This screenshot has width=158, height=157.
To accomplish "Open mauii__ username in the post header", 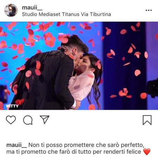I will pos(32,8).
